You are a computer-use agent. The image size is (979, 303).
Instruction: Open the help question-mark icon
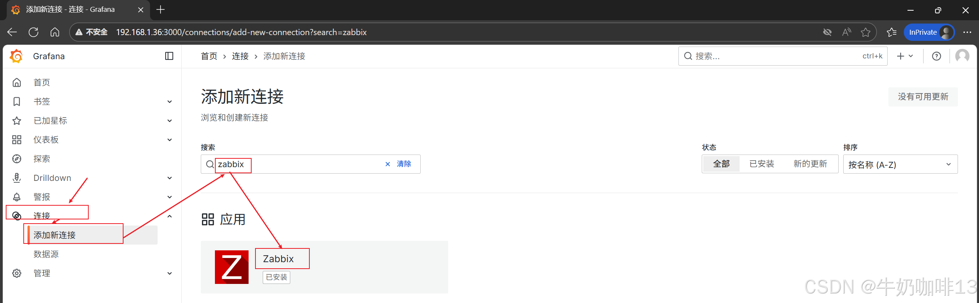click(x=937, y=56)
